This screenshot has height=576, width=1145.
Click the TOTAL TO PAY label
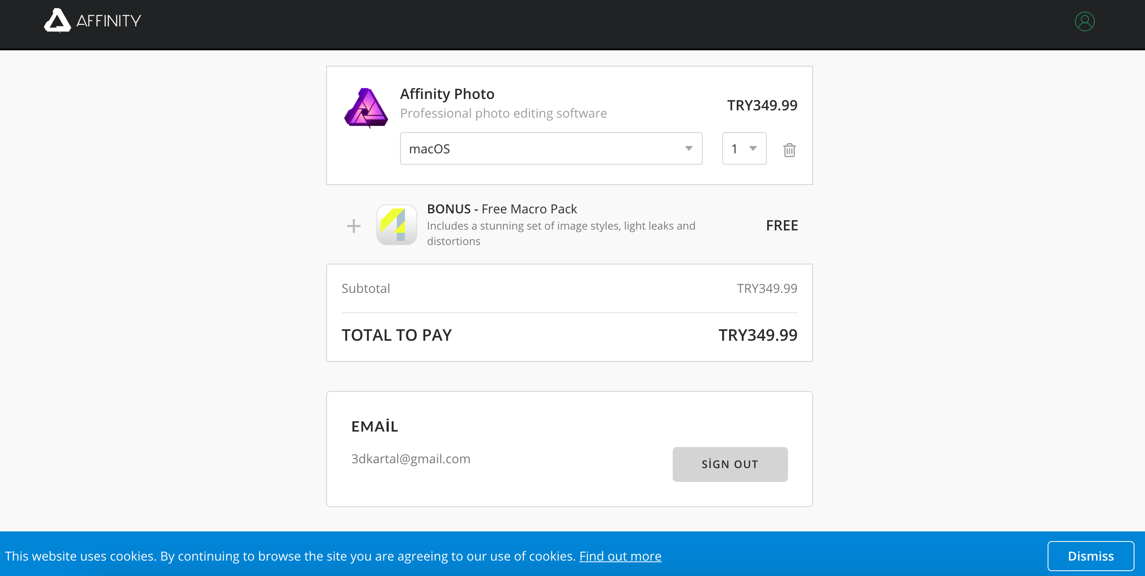396,335
